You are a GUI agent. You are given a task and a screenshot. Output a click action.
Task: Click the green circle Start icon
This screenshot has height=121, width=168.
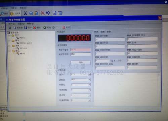pyautogui.click(x=45, y=28)
